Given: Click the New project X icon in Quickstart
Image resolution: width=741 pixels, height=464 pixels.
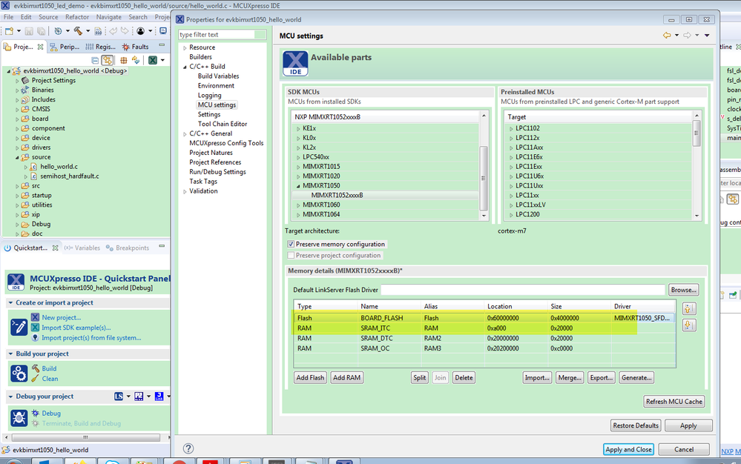Looking at the screenshot, I should [x=35, y=317].
